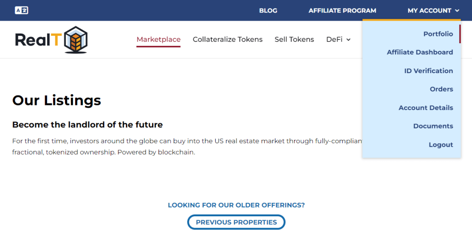
Task: Open the Blog link
Action: pos(268,10)
